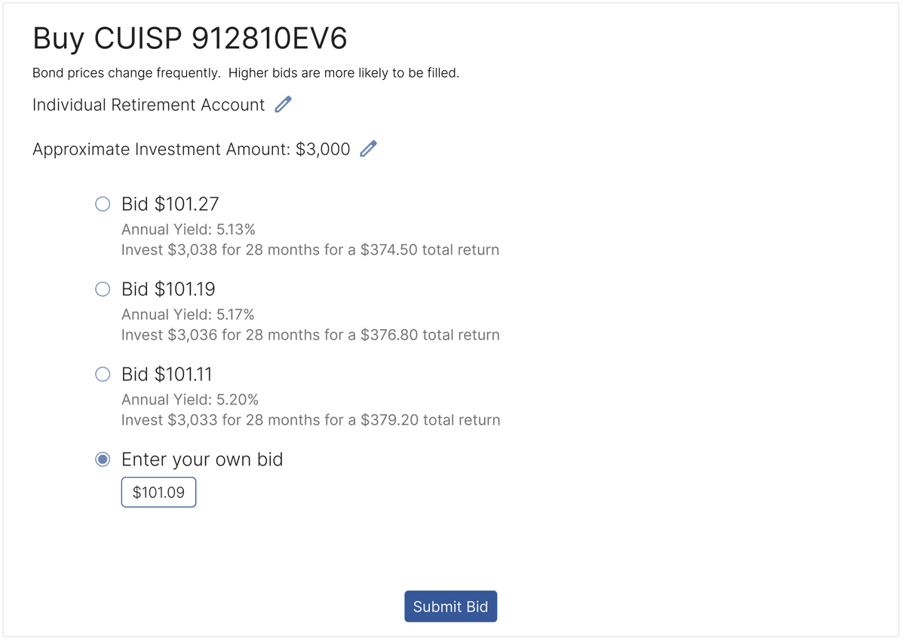Click the Individual Retirement Account text
The width and height of the screenshot is (905, 644).
point(149,105)
